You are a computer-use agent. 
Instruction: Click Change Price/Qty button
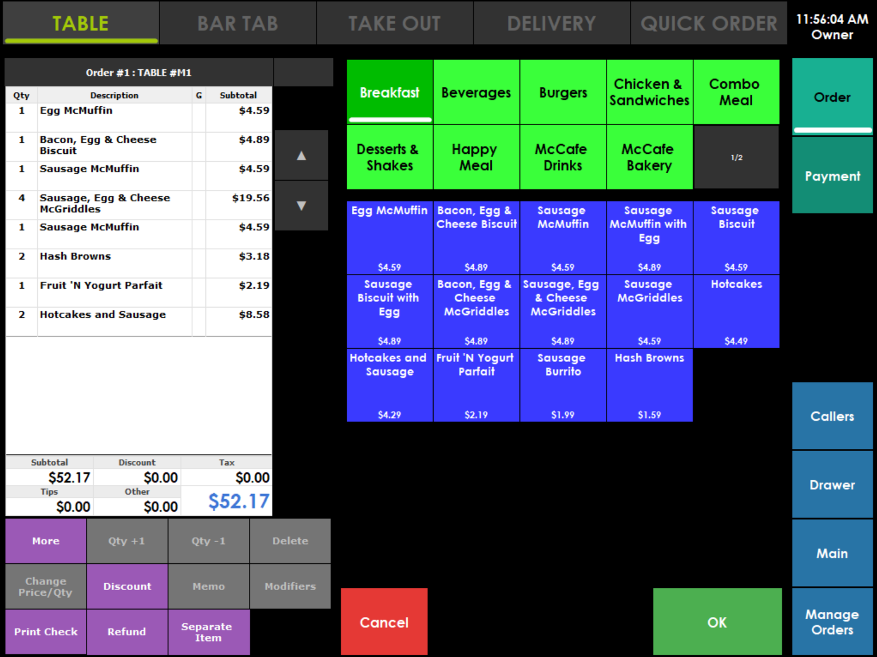46,586
